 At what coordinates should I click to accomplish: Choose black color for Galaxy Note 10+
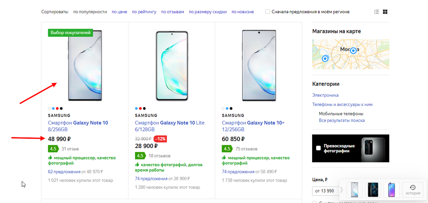231,108
